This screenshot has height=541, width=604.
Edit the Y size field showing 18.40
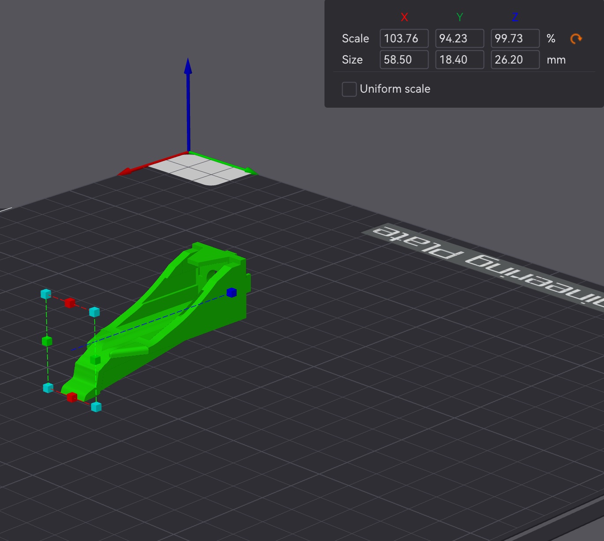point(460,60)
